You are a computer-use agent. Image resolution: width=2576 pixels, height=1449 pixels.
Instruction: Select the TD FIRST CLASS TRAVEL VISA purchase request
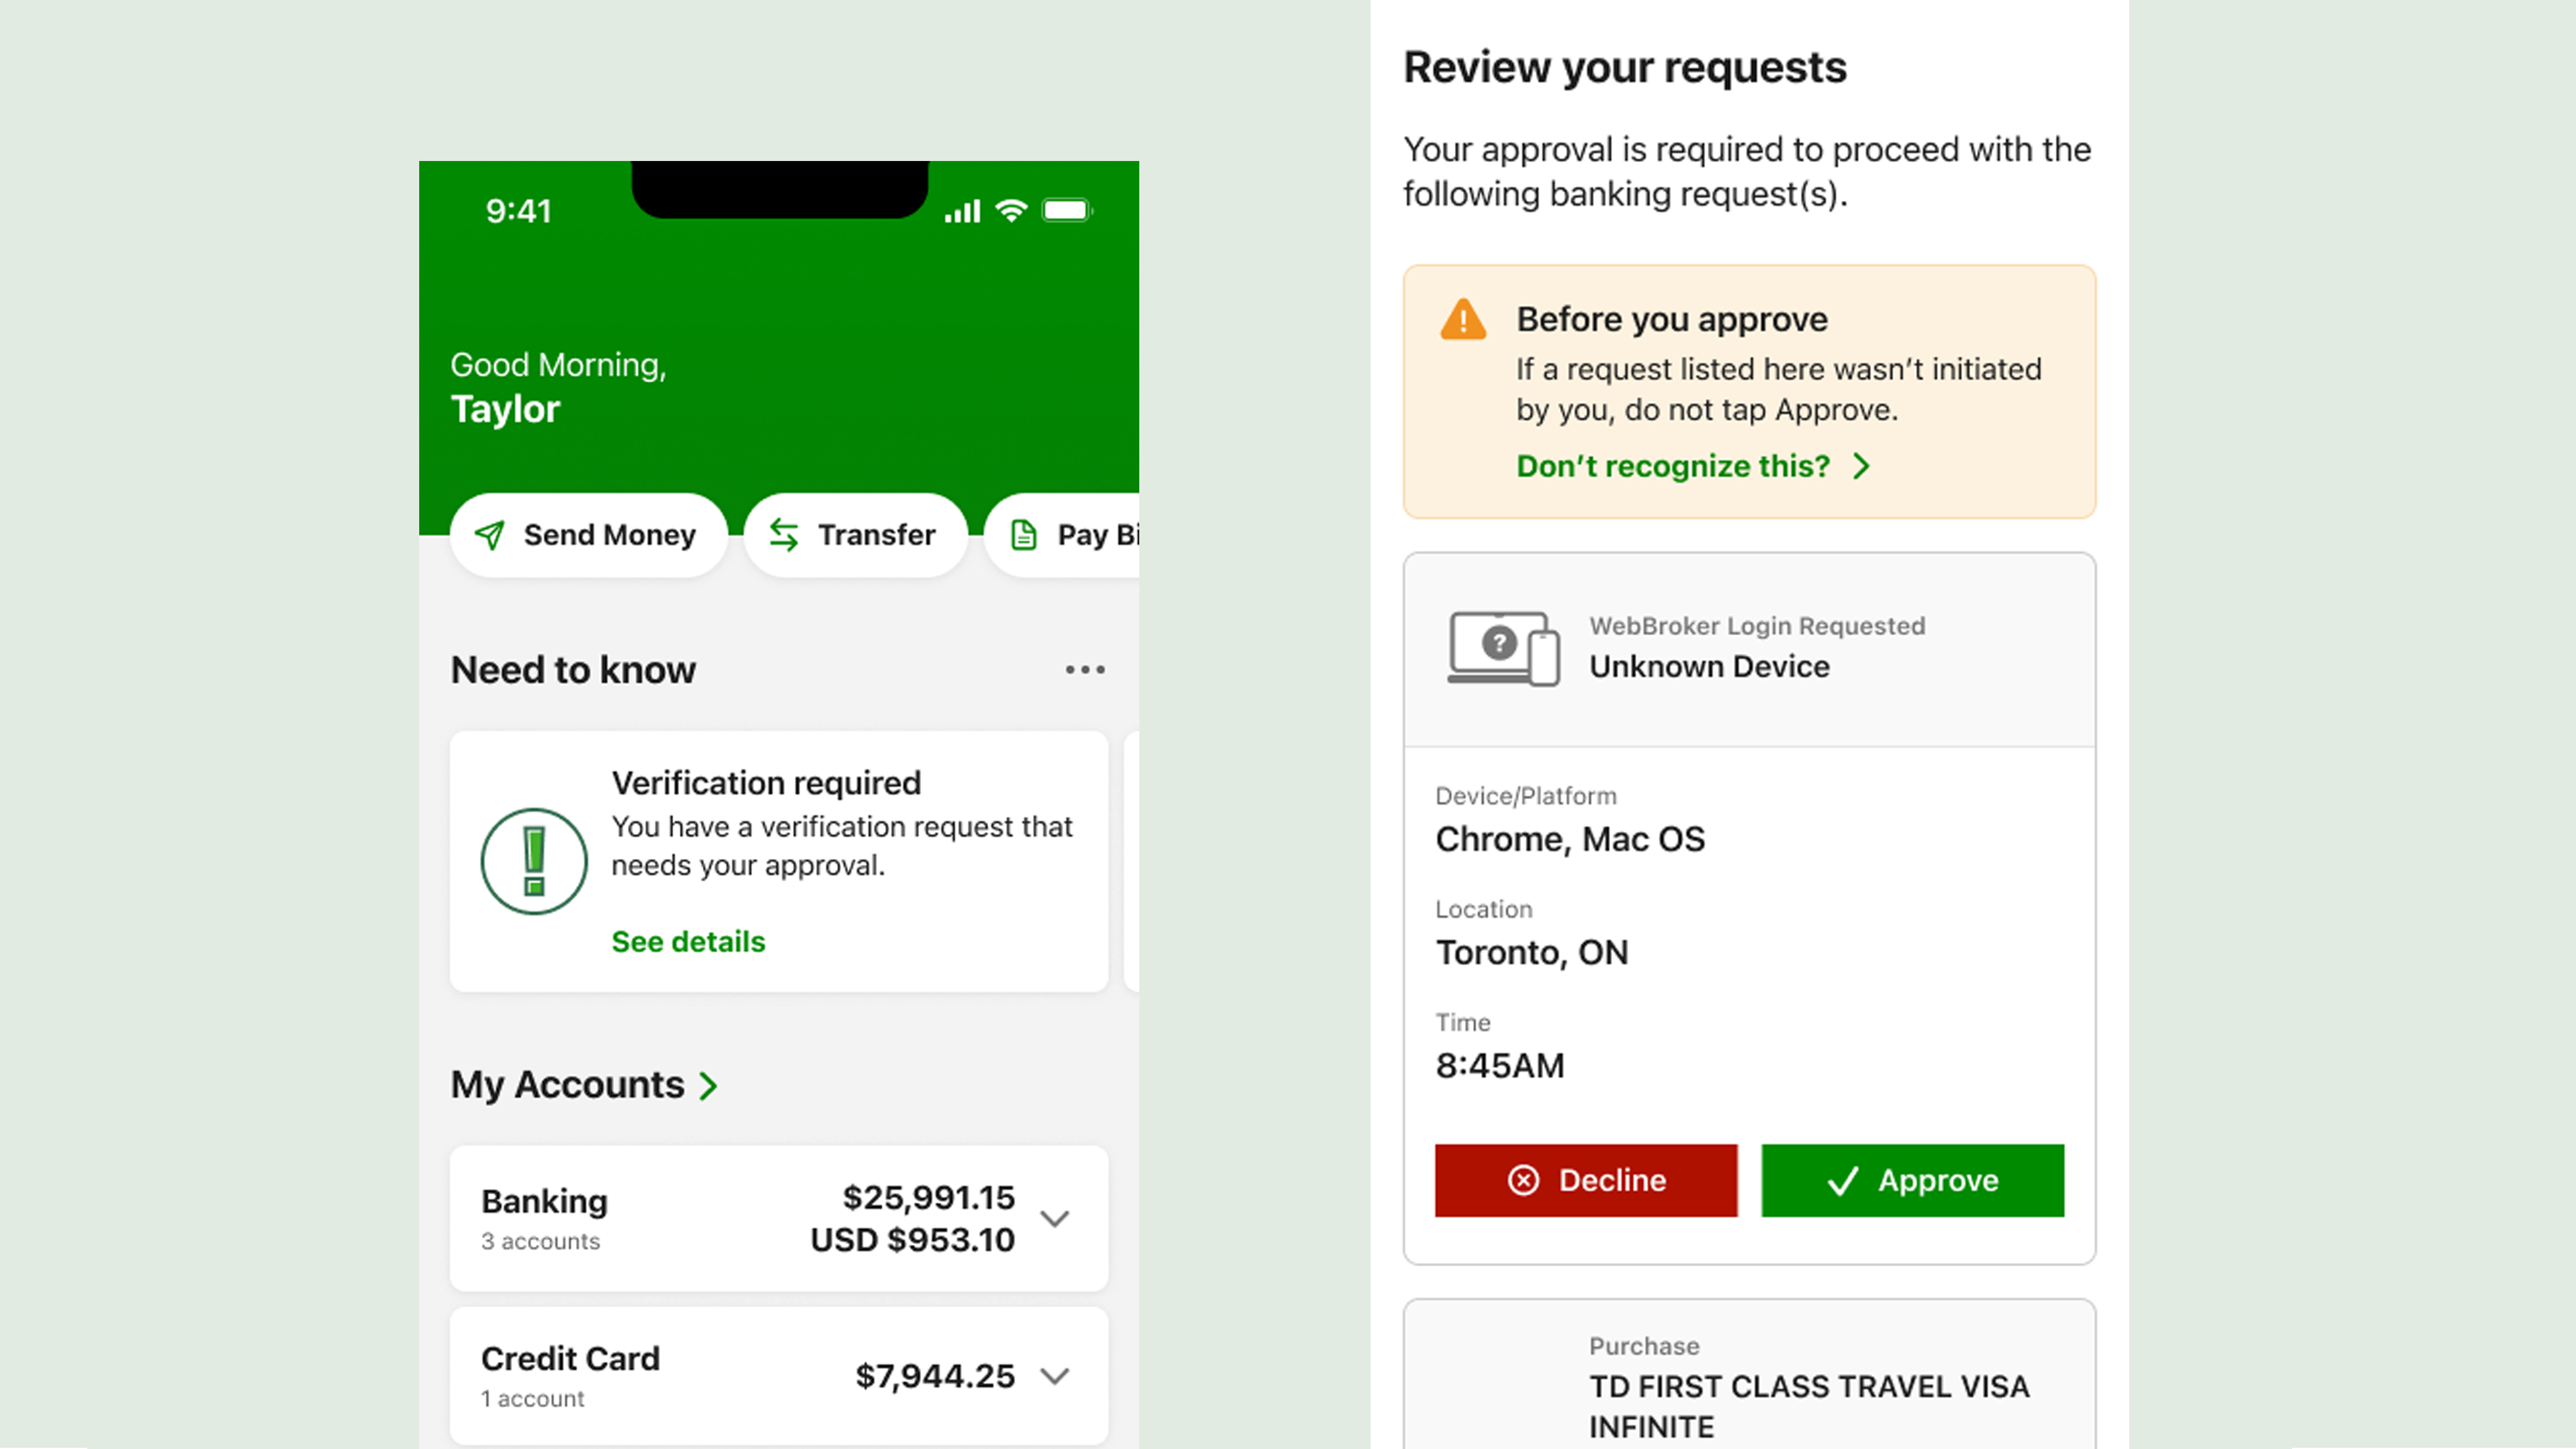coord(1749,1374)
